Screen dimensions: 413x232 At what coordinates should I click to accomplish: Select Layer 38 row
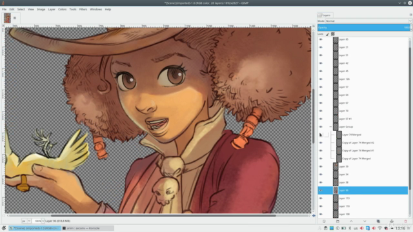(363, 182)
